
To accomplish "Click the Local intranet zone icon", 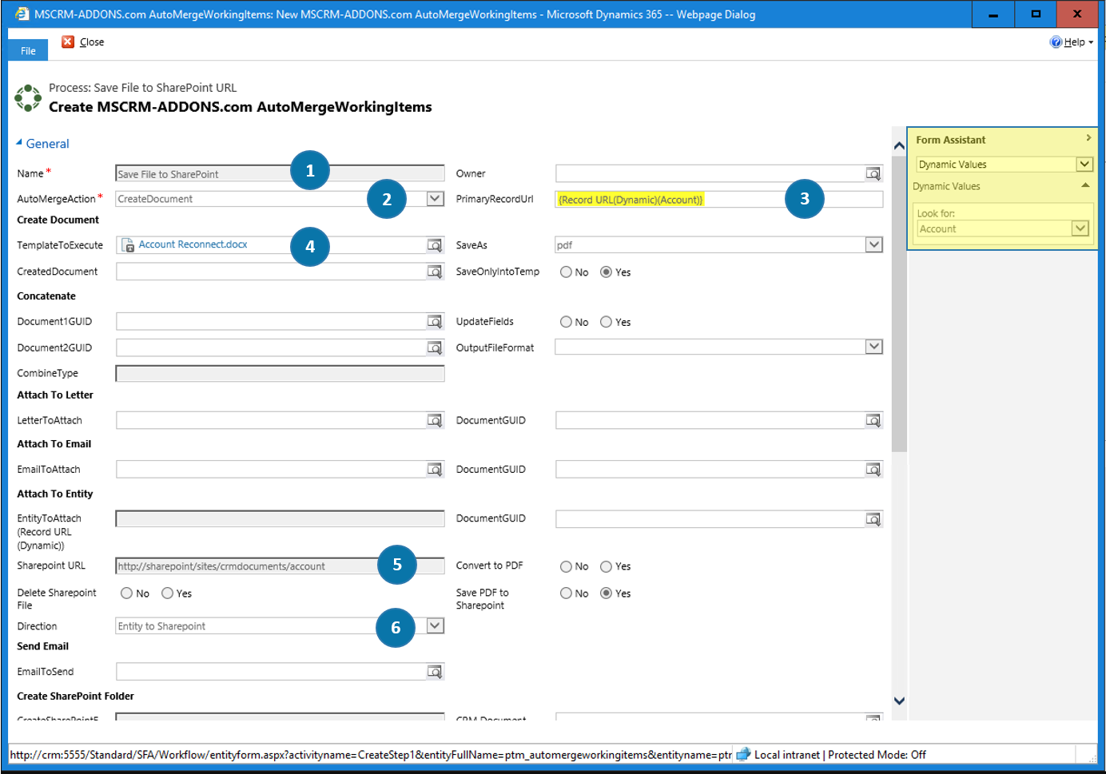I will [x=743, y=754].
